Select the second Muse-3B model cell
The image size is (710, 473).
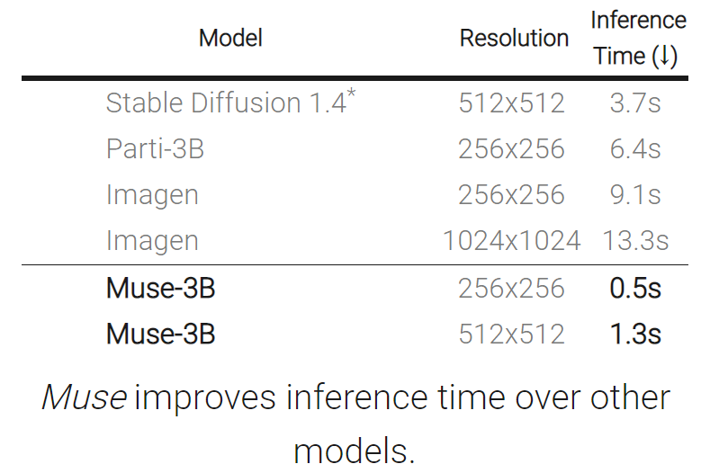click(160, 334)
